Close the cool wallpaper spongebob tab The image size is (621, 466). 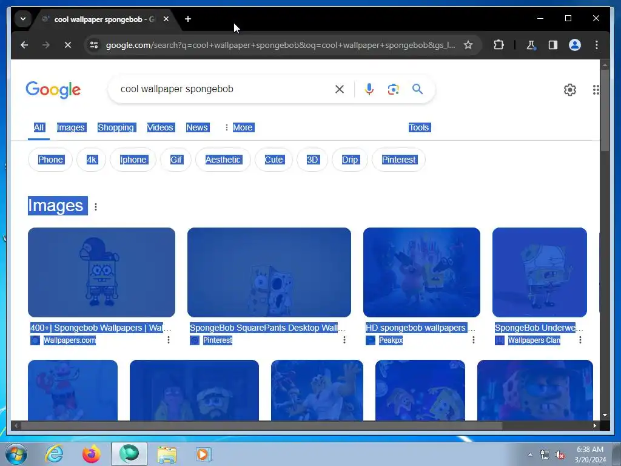tap(166, 19)
